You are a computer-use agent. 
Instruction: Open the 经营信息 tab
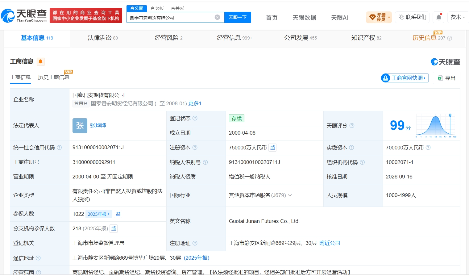(234, 38)
